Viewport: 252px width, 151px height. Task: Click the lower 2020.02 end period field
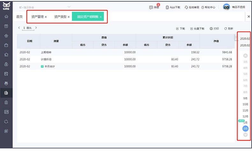pyautogui.click(x=245, y=45)
